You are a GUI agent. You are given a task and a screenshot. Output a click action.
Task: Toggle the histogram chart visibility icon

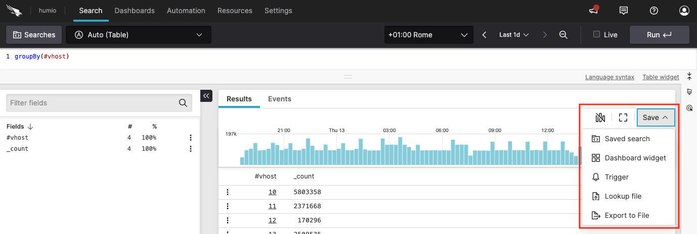[600, 118]
